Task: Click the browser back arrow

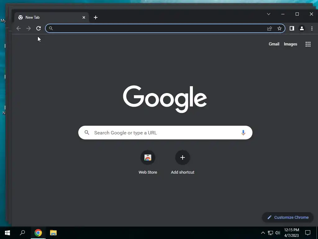Action: pos(18,28)
